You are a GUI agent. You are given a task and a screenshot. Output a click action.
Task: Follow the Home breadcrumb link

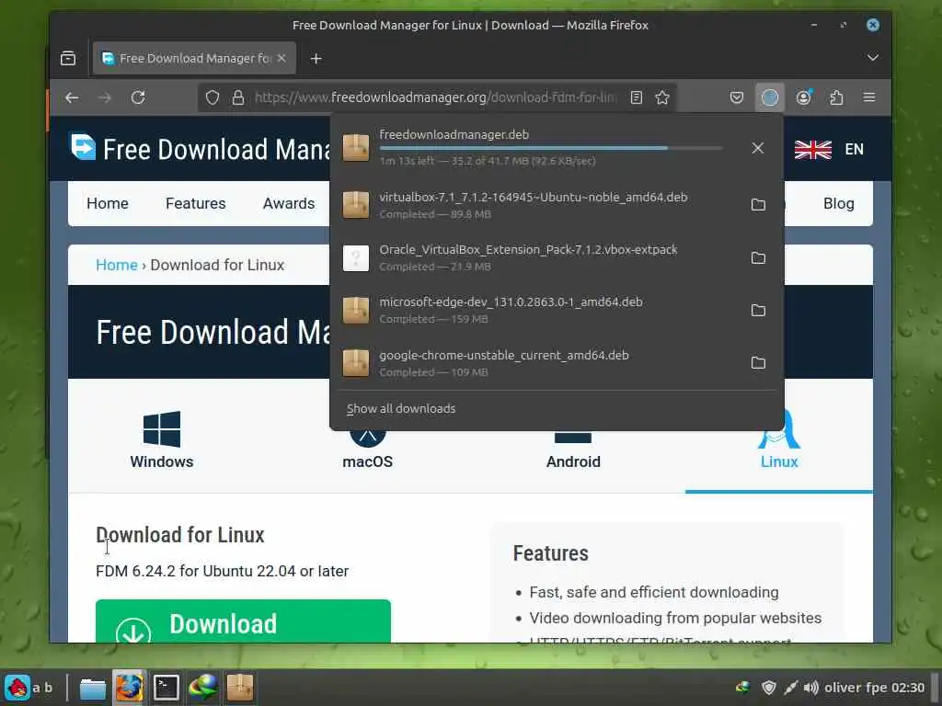(x=117, y=265)
